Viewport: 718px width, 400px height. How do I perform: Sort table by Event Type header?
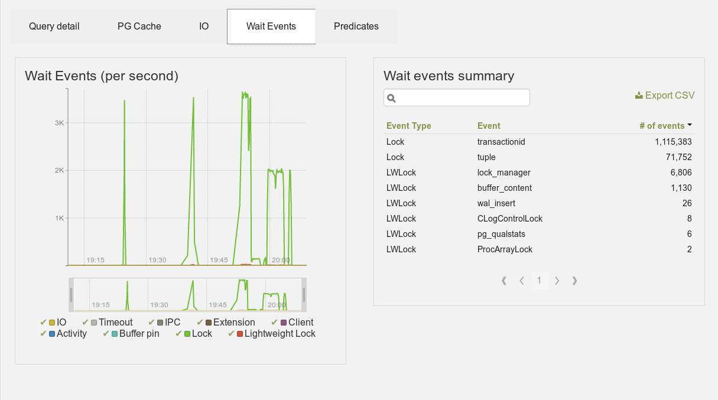coord(409,126)
